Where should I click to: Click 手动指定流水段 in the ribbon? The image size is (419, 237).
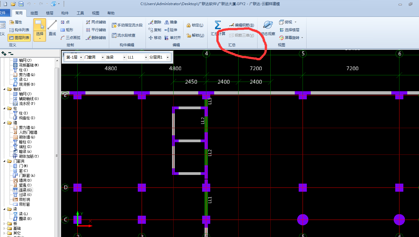pyautogui.click(x=127, y=25)
